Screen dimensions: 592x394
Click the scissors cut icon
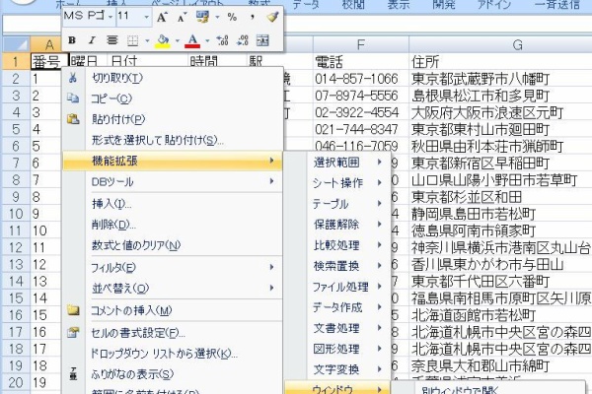(x=73, y=78)
